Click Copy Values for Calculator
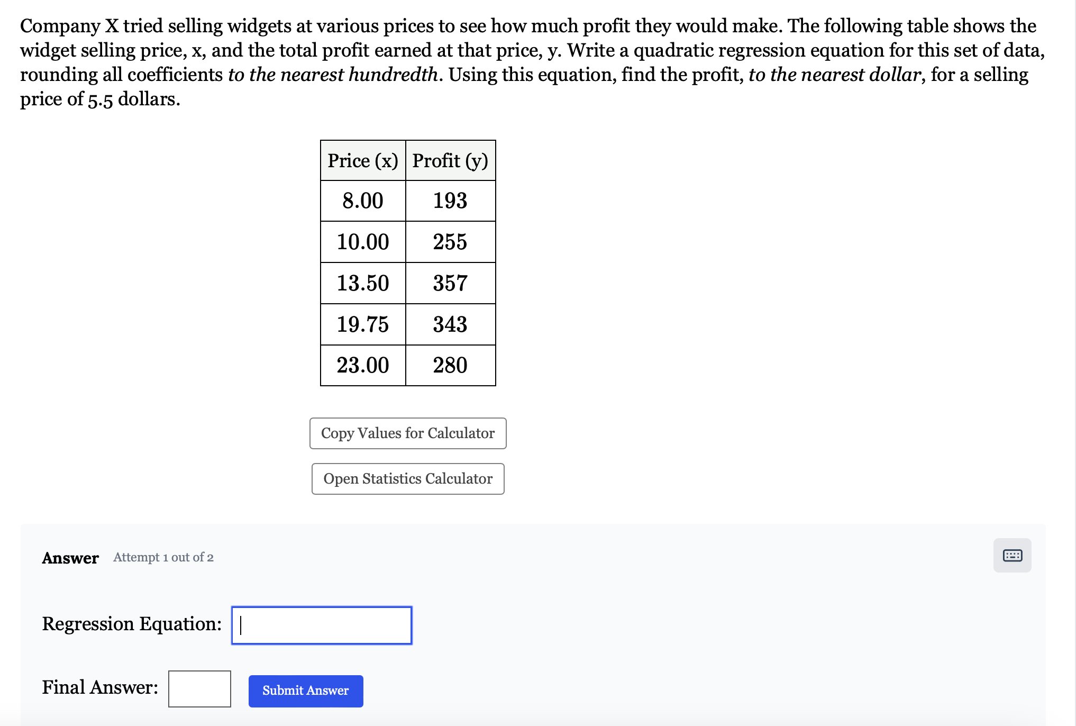Viewport: 1076px width, 726px height. [407, 433]
